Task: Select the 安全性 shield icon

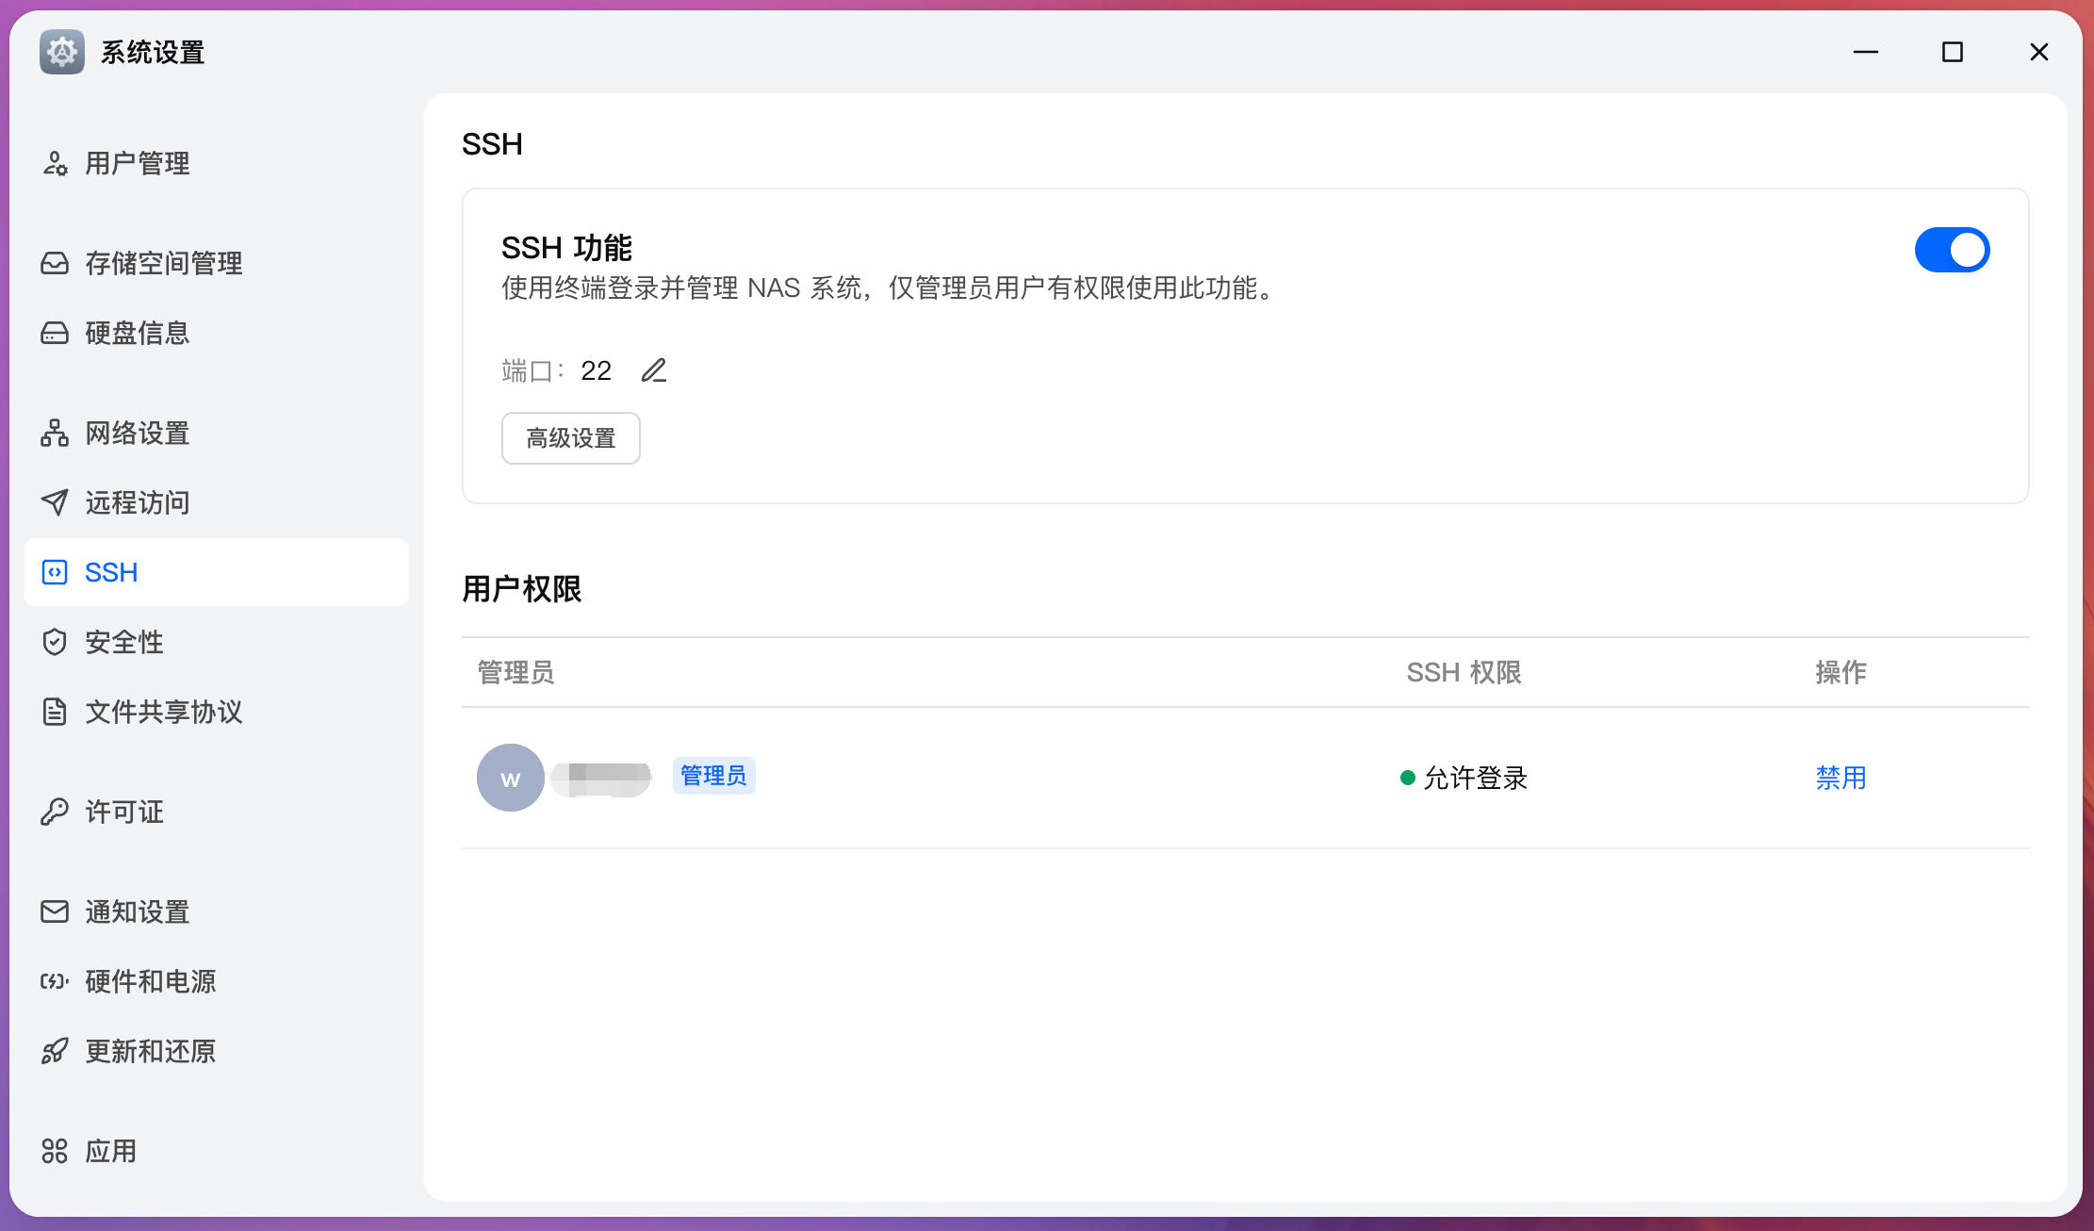Action: pyautogui.click(x=54, y=642)
